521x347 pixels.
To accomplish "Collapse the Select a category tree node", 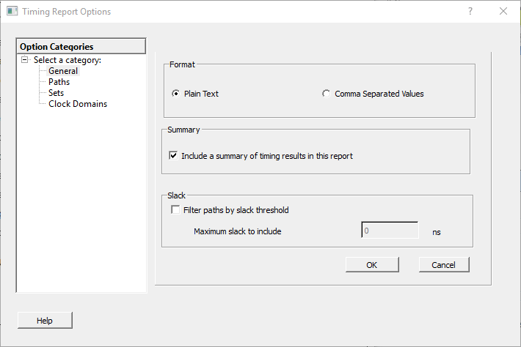I will (x=26, y=60).
